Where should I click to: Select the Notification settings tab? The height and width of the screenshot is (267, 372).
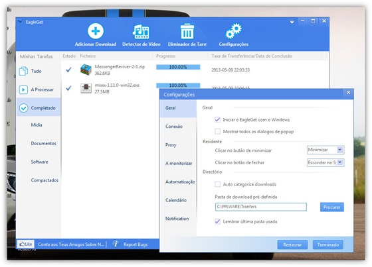pyautogui.click(x=178, y=219)
